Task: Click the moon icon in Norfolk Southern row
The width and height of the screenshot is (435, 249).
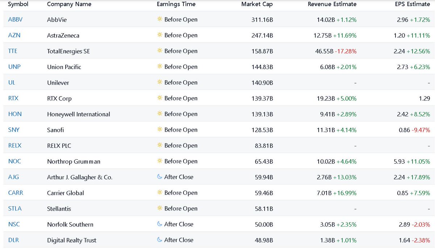Action: click(159, 224)
